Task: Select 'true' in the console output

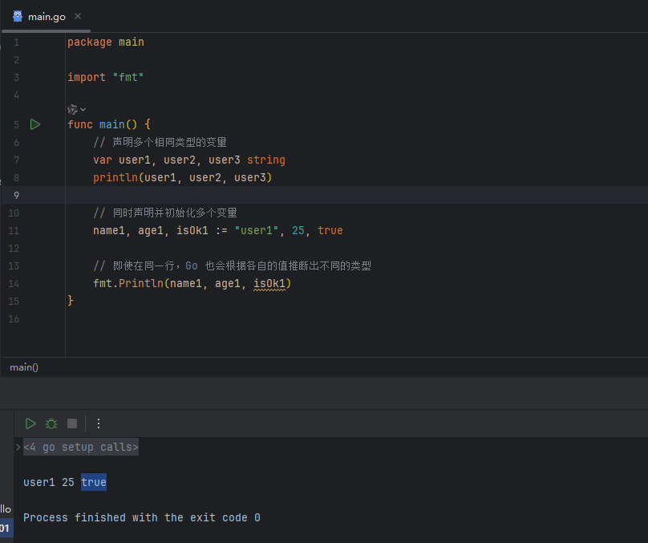Action: pyautogui.click(x=94, y=482)
